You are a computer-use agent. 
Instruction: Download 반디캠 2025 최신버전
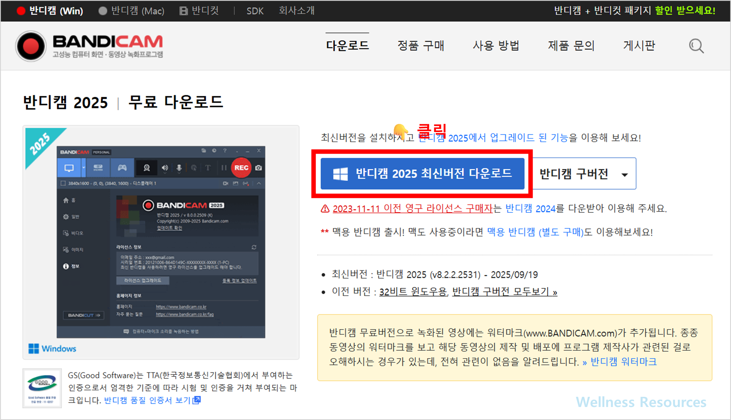pos(422,174)
